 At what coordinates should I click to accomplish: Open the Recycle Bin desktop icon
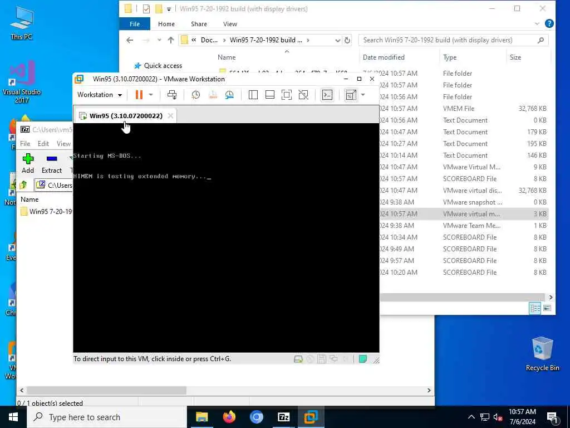(542, 354)
